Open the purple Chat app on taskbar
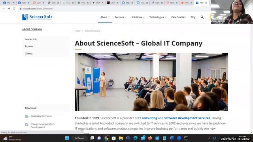 coord(99,138)
